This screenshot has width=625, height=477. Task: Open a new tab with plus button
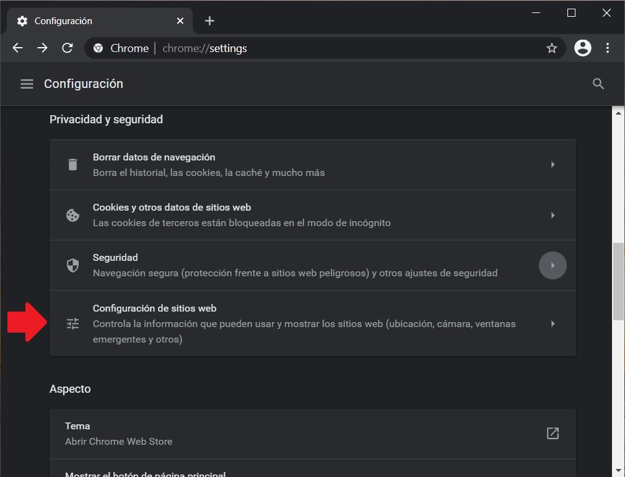(x=209, y=21)
